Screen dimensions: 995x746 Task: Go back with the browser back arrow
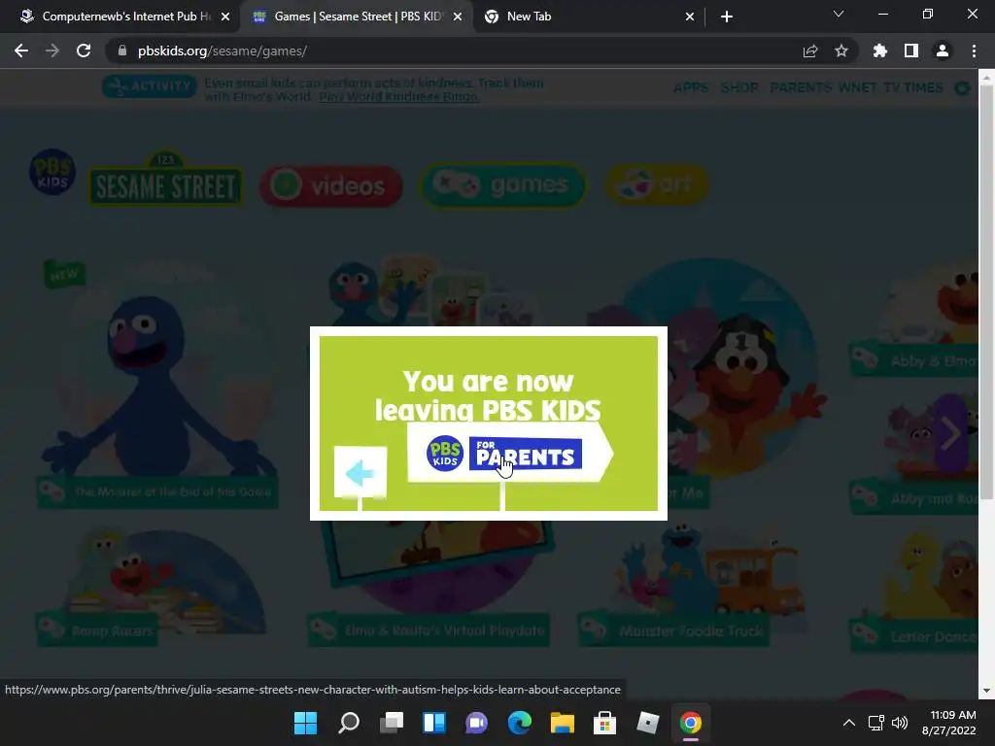click(21, 51)
